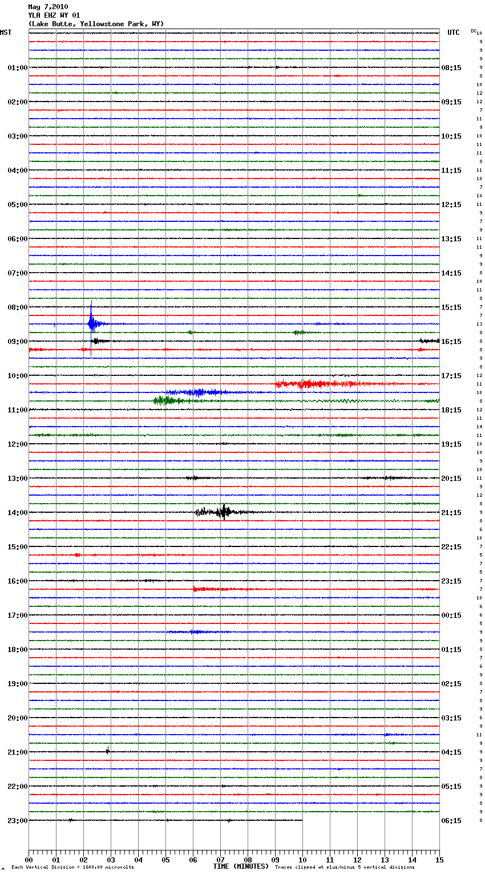Select the 05:00 MST time label
The image size is (485, 875).
17,205
